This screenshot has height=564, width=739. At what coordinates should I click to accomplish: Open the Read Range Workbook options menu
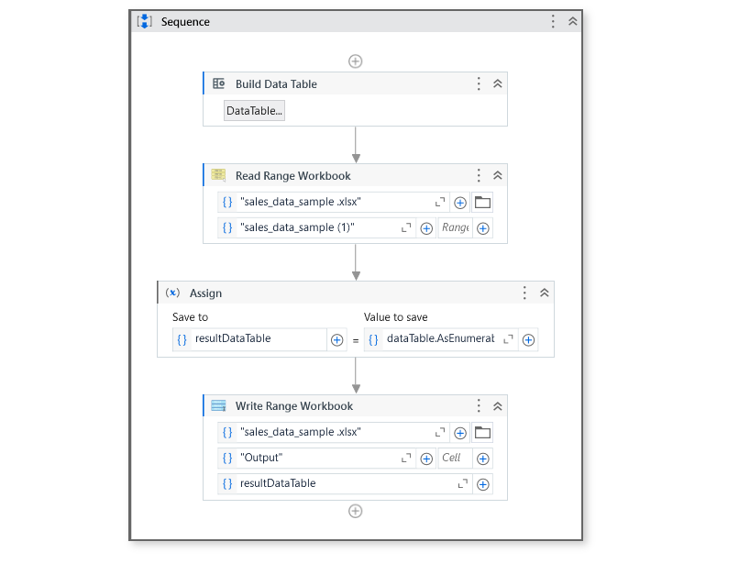[x=478, y=175]
